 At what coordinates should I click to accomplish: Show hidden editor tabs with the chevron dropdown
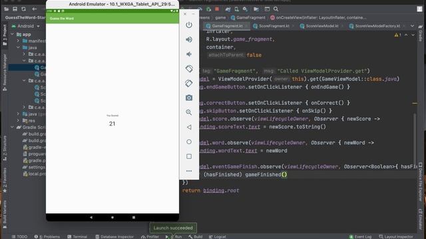(413, 26)
